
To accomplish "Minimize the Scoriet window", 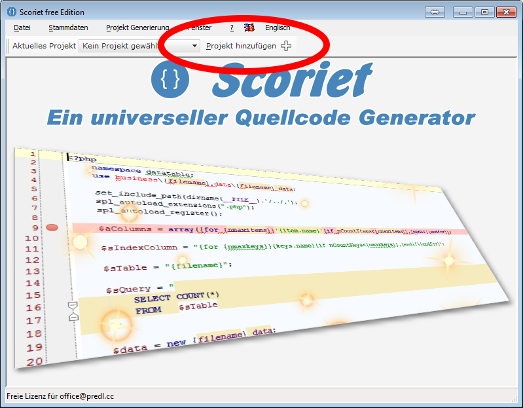I will [x=463, y=12].
